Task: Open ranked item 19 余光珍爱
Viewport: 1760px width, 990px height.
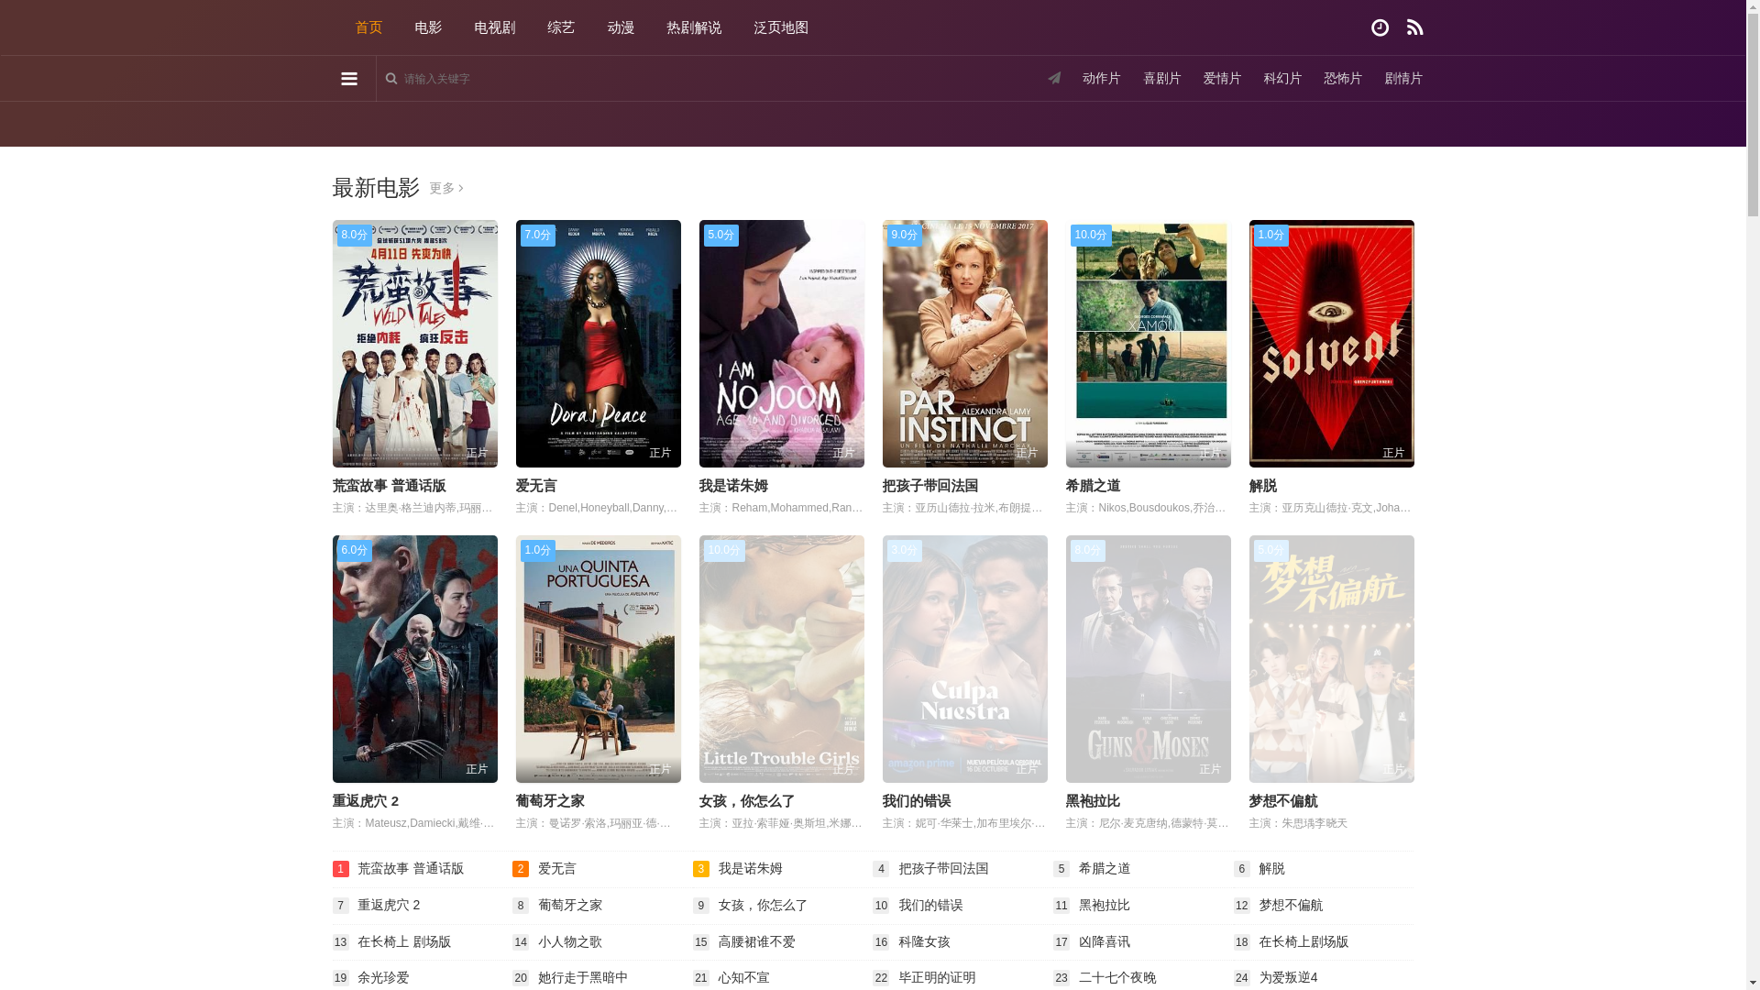Action: [x=383, y=977]
